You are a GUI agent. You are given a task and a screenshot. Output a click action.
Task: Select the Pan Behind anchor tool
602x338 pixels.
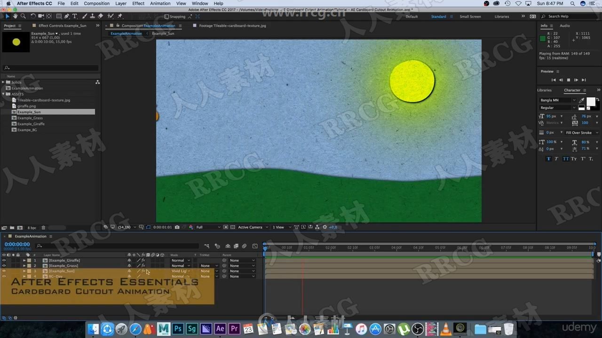[49, 16]
